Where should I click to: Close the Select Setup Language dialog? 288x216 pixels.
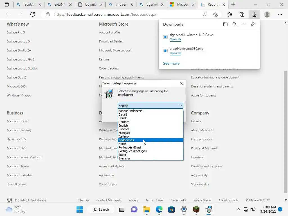pyautogui.click(x=181, y=83)
